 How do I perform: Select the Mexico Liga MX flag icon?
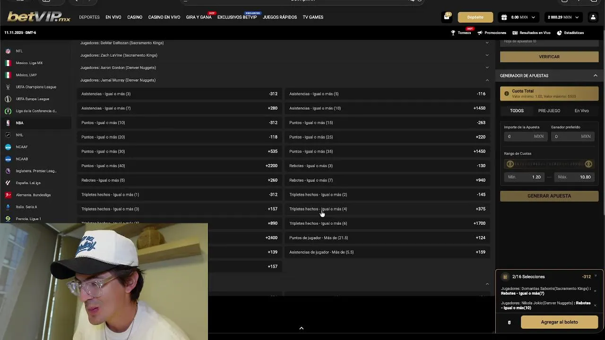point(8,63)
